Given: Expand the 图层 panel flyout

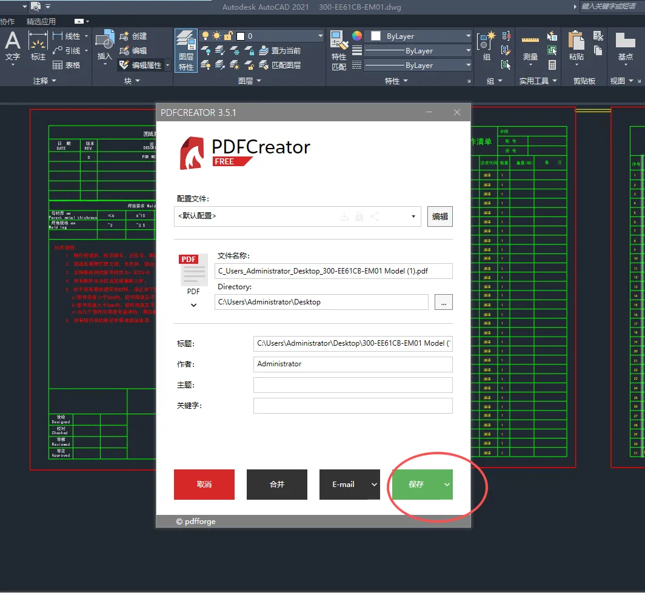Looking at the screenshot, I should point(250,81).
